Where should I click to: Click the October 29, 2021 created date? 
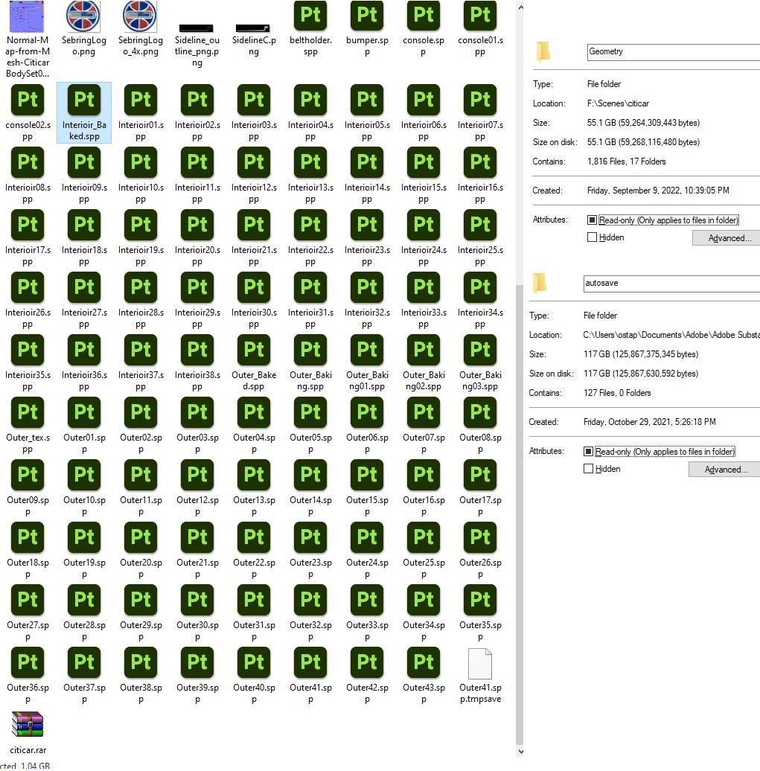(x=649, y=422)
